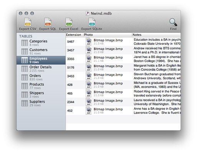
Task: Click extension cell 452
Action: (70, 111)
